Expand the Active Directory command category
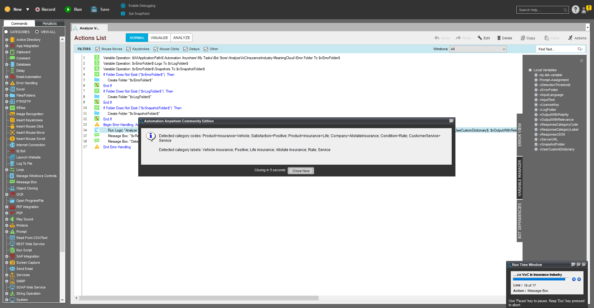This screenshot has height=308, width=594. 6,40
